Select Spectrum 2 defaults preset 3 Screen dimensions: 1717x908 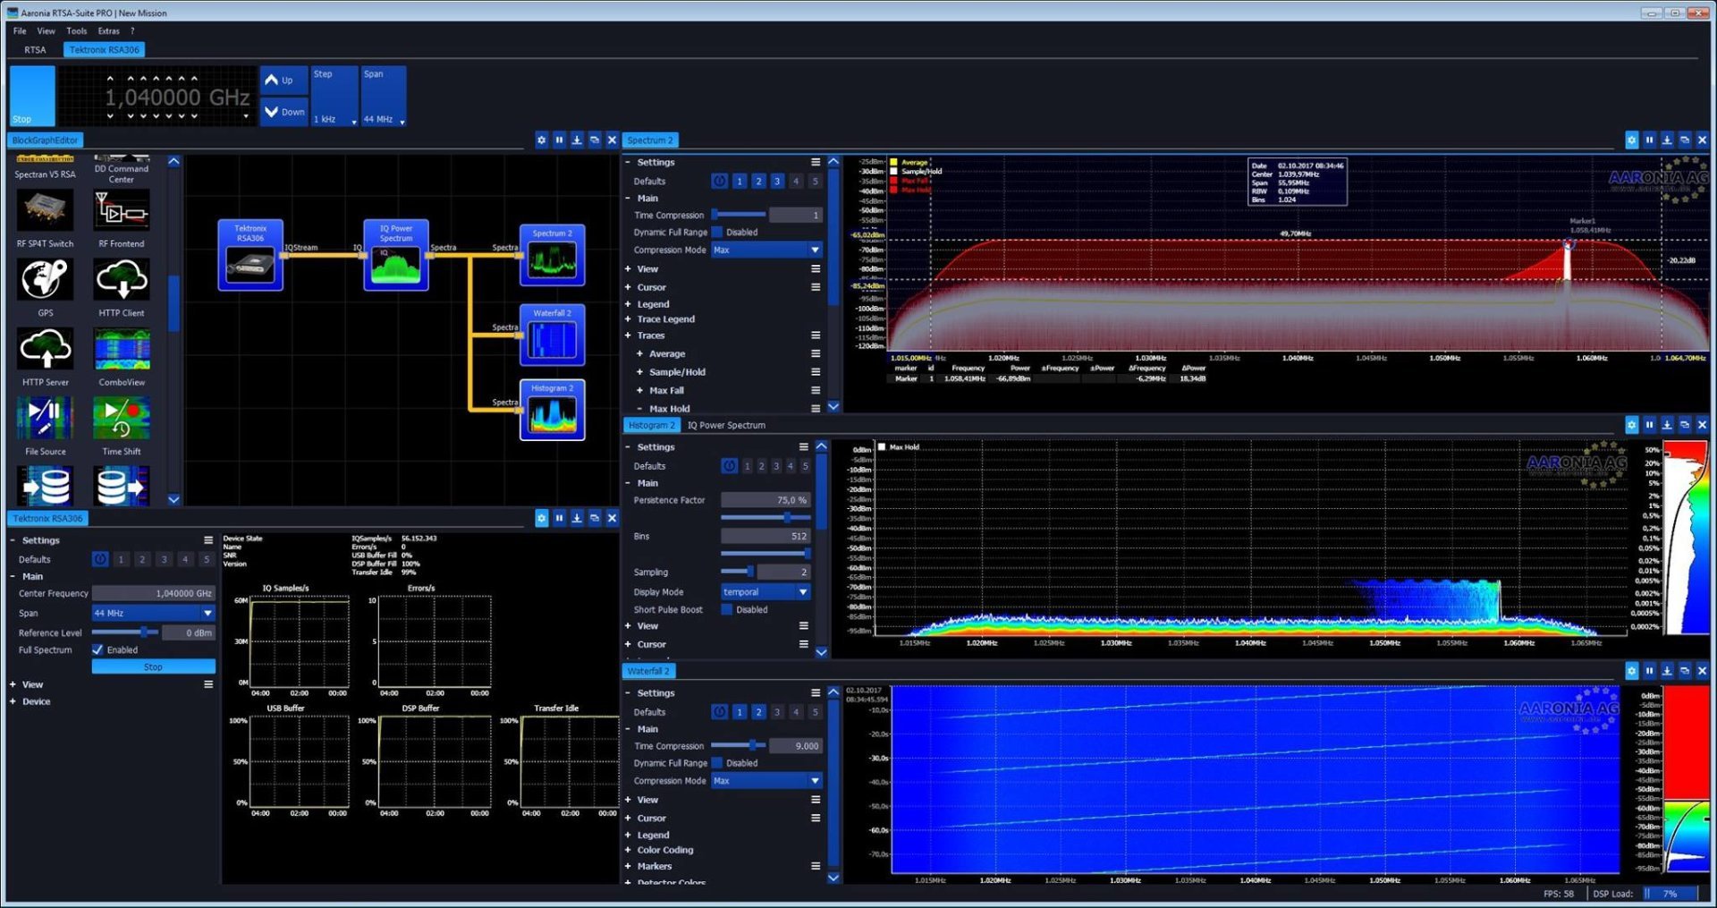777,181
